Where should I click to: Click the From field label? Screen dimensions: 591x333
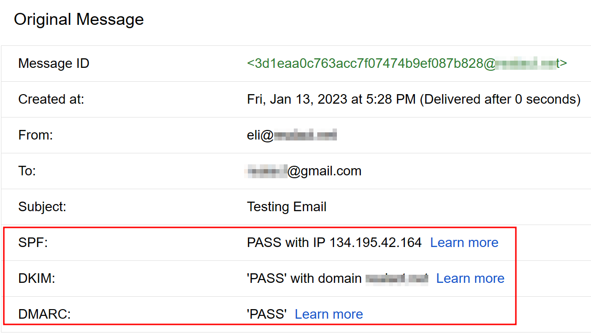35,135
